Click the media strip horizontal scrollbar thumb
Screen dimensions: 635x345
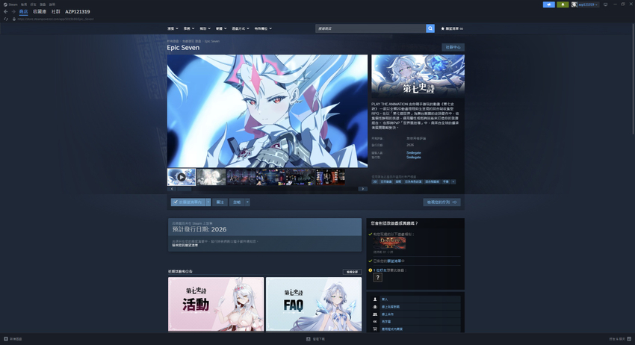(185, 189)
